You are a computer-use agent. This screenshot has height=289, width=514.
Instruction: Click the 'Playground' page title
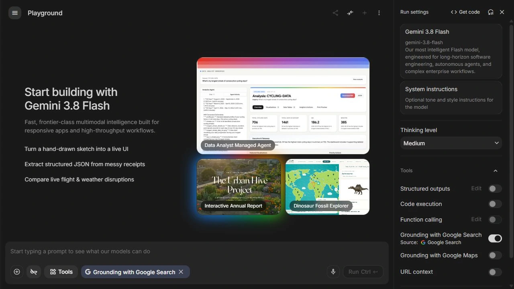click(45, 13)
